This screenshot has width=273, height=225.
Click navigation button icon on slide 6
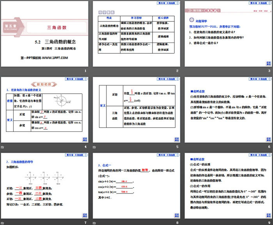(x=268, y=139)
